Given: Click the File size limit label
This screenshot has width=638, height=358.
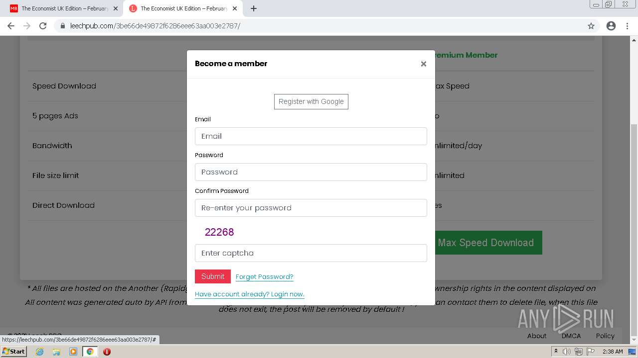Looking at the screenshot, I should (56, 176).
